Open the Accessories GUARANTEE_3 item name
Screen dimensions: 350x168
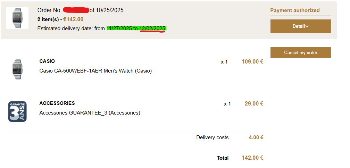90,113
